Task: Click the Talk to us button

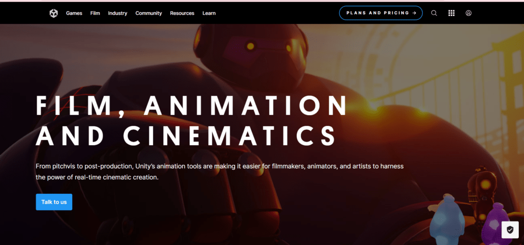Action: (x=54, y=202)
